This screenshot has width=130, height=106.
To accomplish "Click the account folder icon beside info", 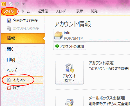I will click(58, 35).
